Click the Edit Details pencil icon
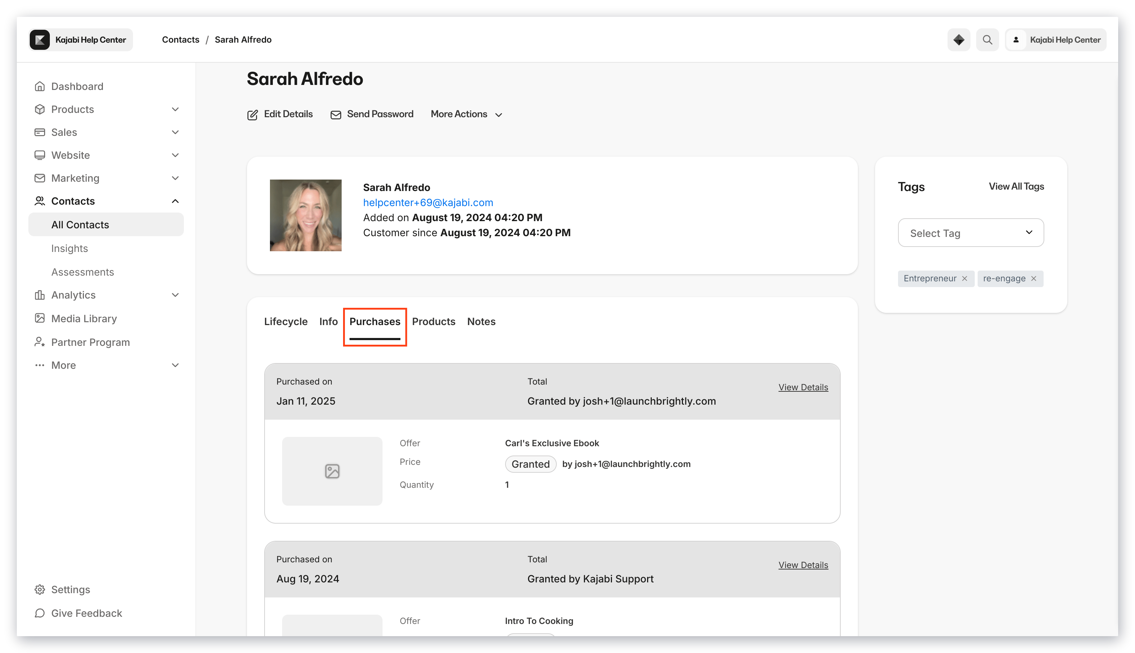 [253, 115]
